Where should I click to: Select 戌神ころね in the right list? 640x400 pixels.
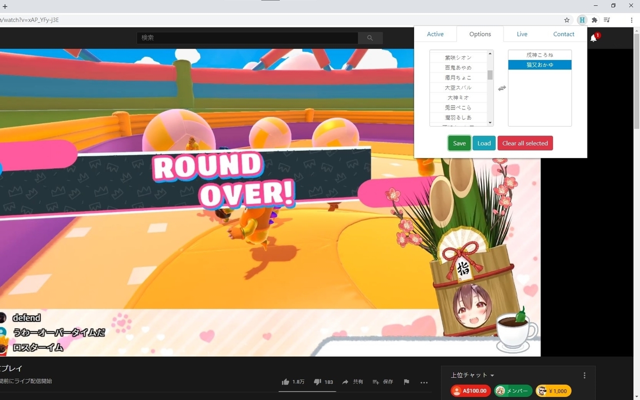(540, 55)
